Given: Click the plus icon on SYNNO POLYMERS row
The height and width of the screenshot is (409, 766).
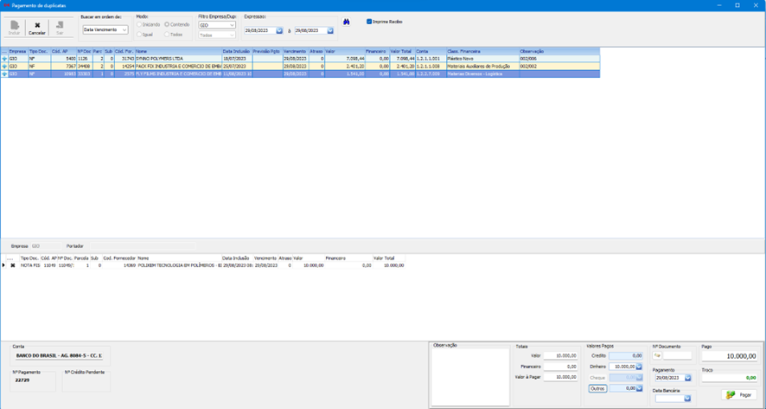Looking at the screenshot, I should (x=4, y=58).
